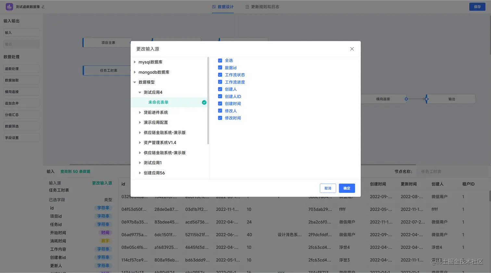Click the purple app logo icon
The height and width of the screenshot is (273, 491).
pyautogui.click(x=9, y=6)
